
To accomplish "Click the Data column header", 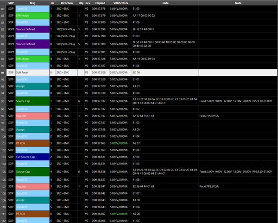I will click(x=165, y=3).
